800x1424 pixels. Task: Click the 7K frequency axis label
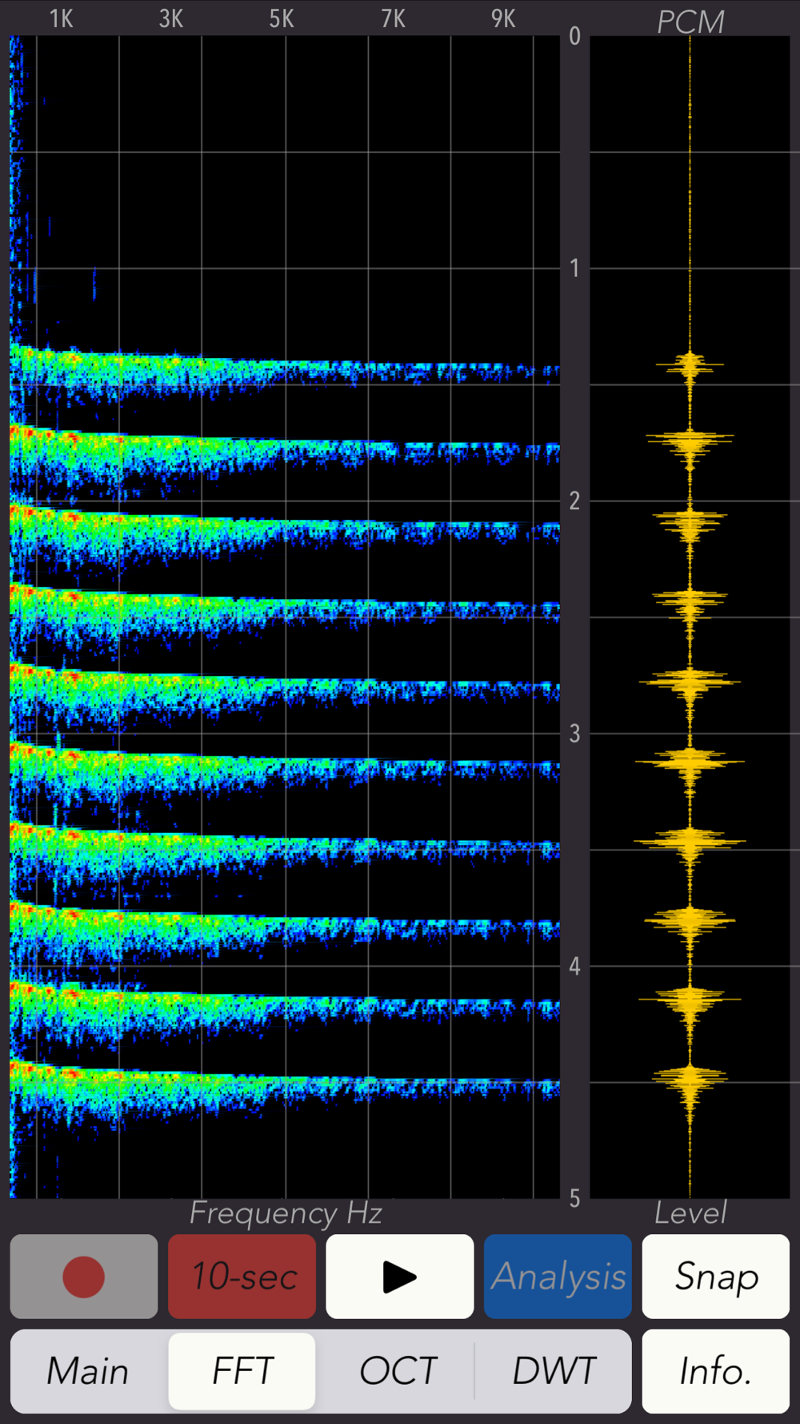pos(392,18)
